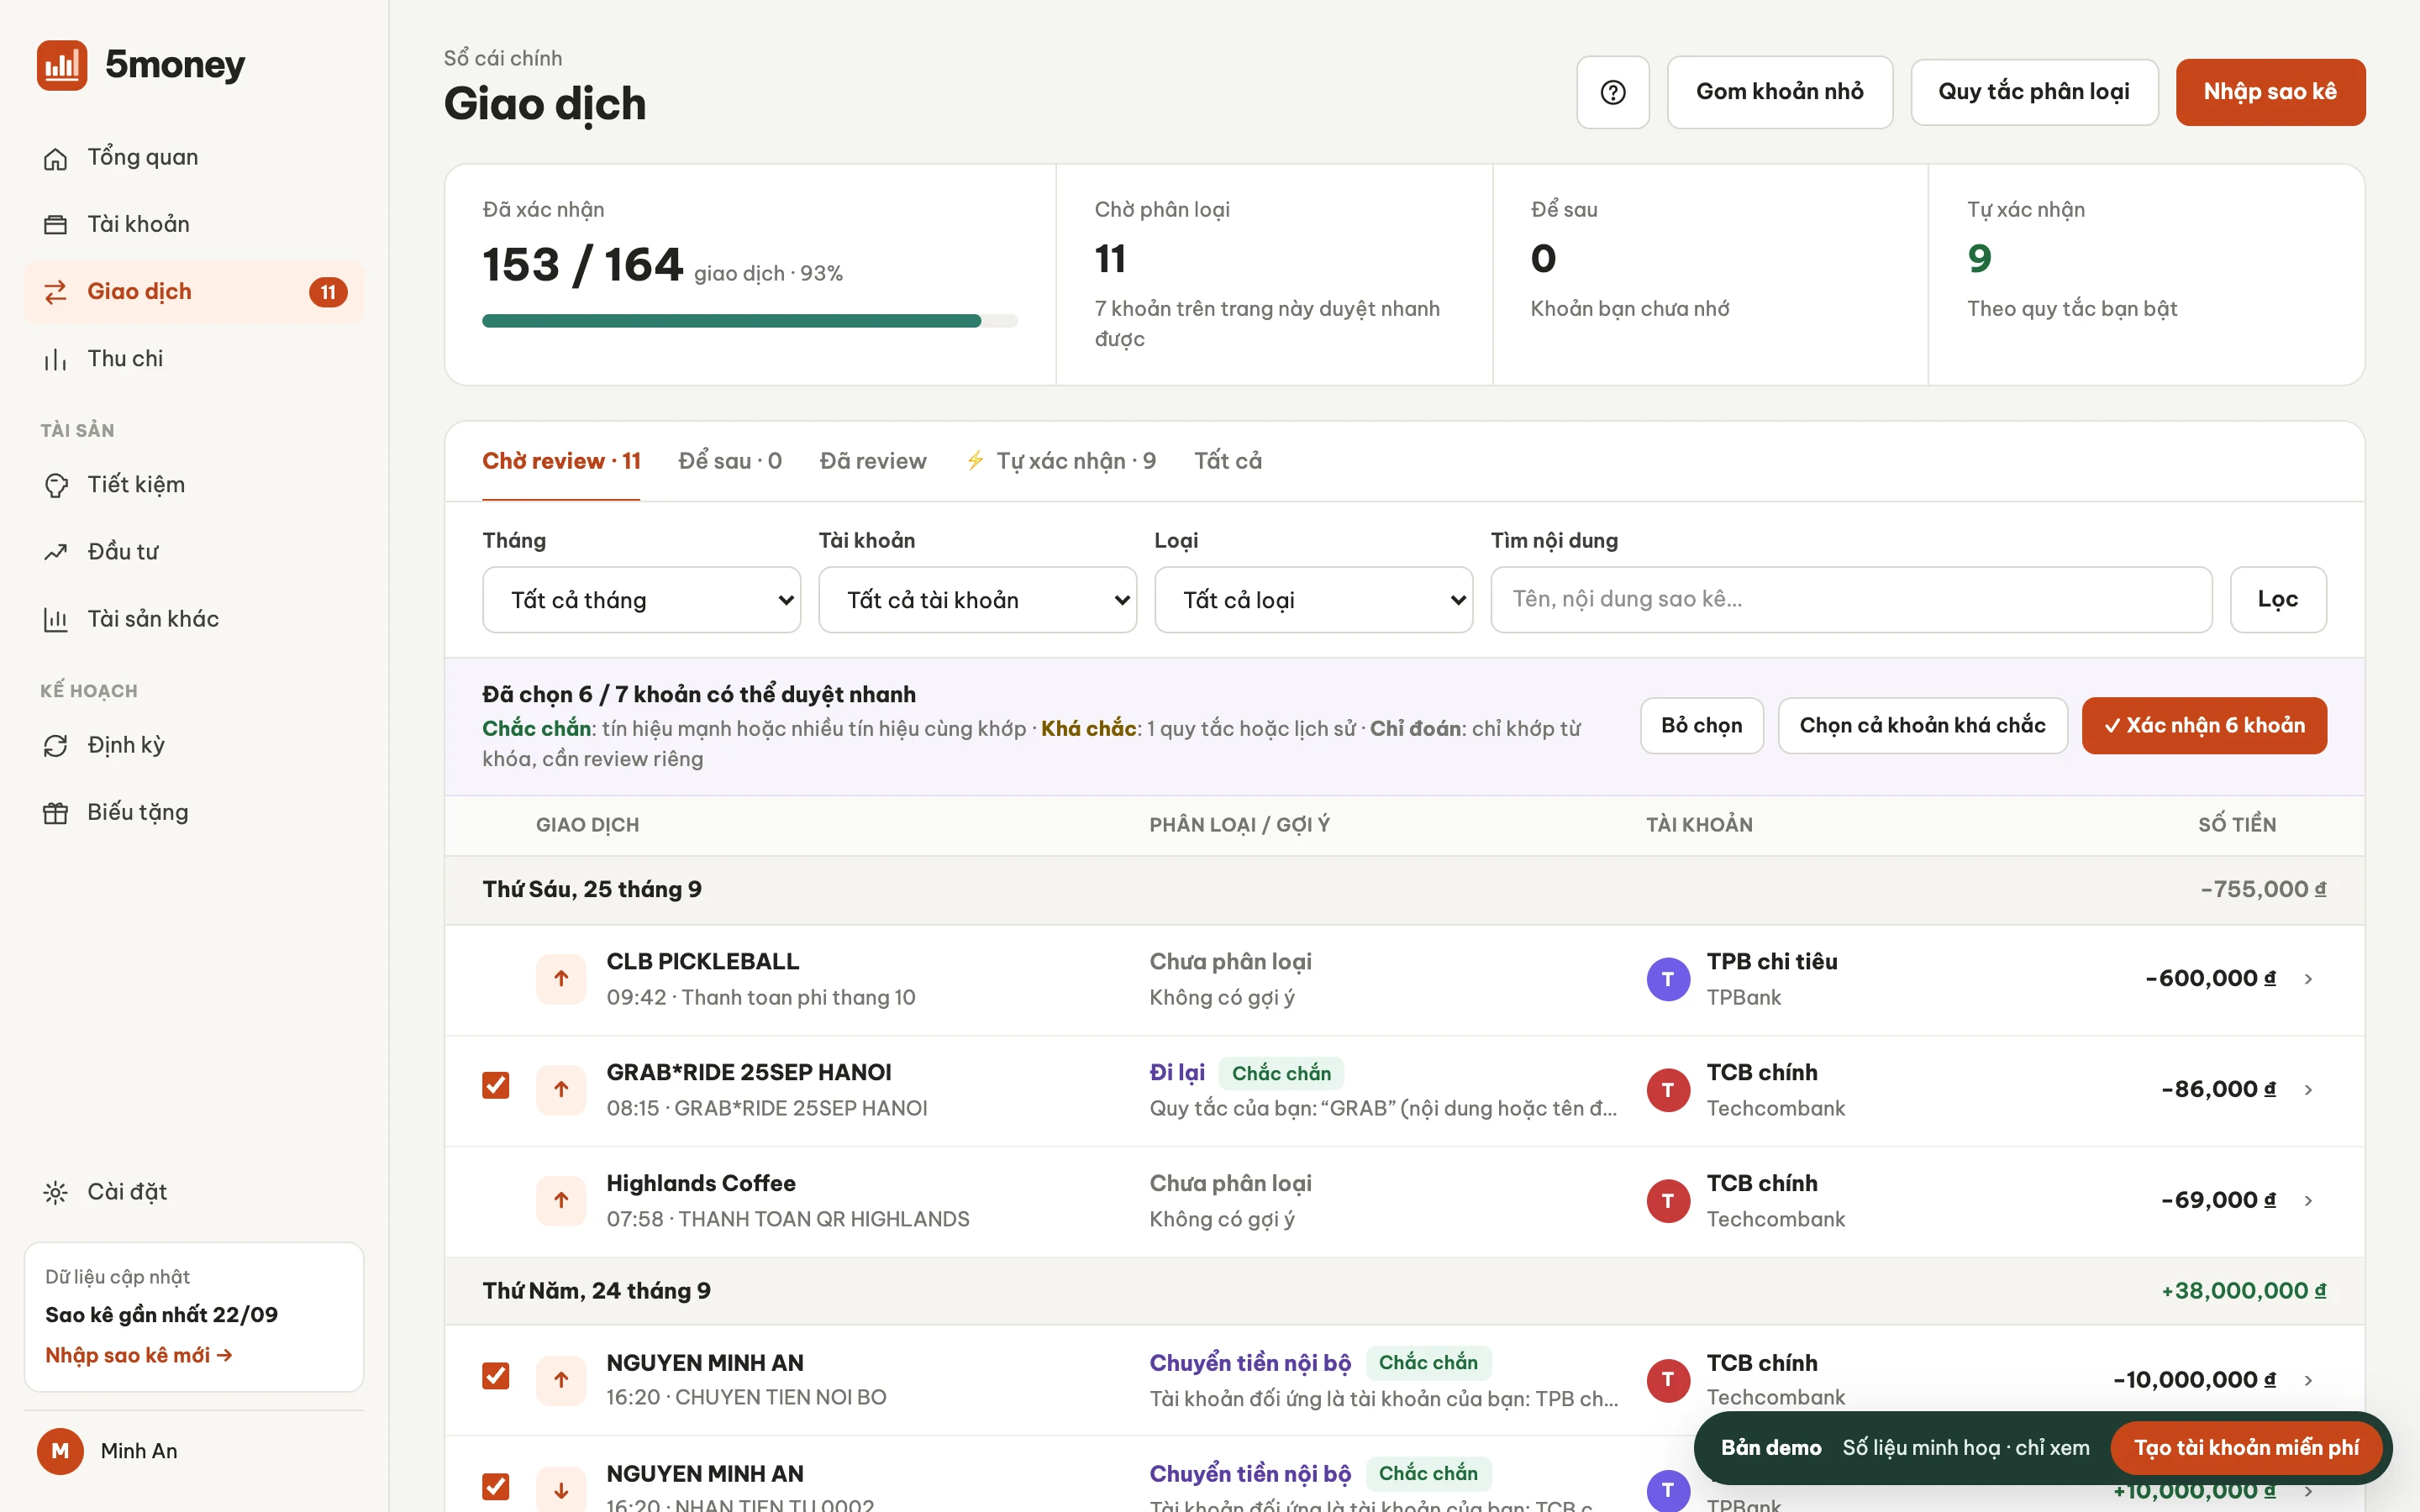Click the Định kỳ refresh icon
The image size is (2420, 1512).
pos(56,746)
